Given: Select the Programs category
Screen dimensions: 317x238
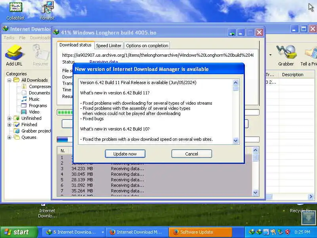Looking at the screenshot, I should [34, 106].
